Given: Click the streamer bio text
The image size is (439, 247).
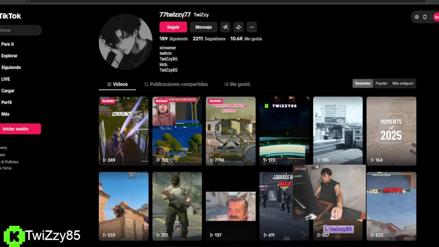Looking at the screenshot, I should tap(168, 48).
